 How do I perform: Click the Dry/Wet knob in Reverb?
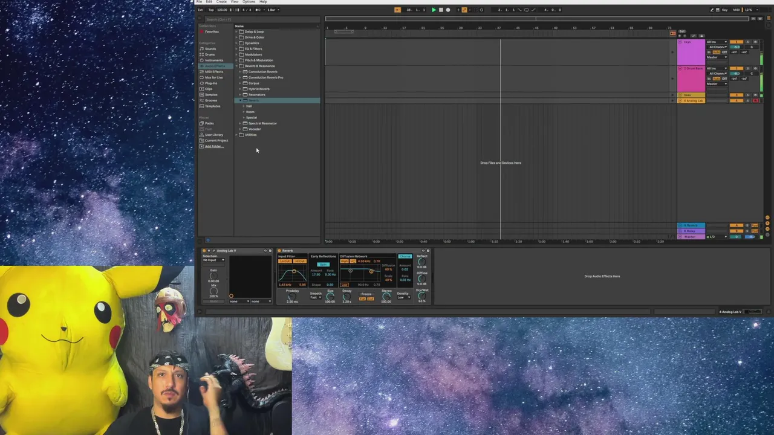pos(421,295)
